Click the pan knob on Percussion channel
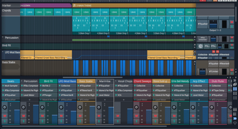This screenshot has height=129, width=238. tap(24, 107)
